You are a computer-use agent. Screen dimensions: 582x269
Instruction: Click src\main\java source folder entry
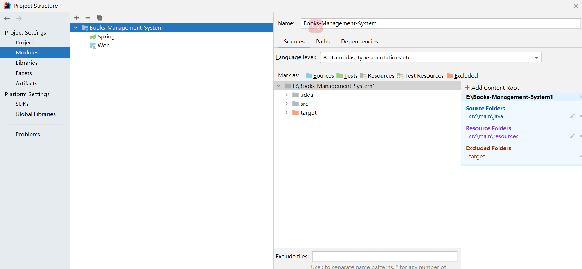point(486,116)
